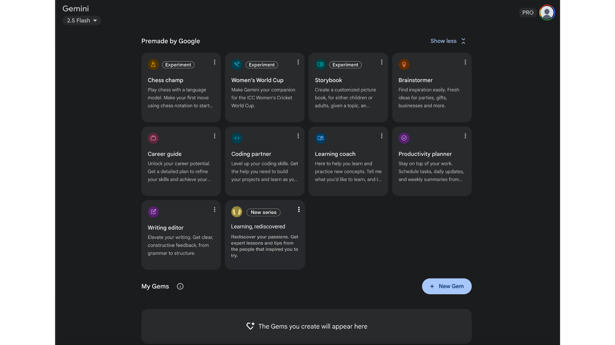The width and height of the screenshot is (615, 345).
Task: Open more options for Learning coach
Action: coord(382,136)
